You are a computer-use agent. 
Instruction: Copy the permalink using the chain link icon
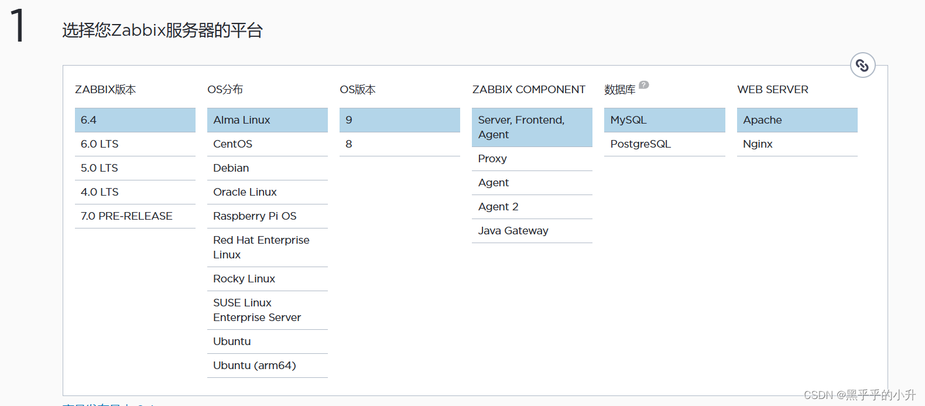click(862, 65)
